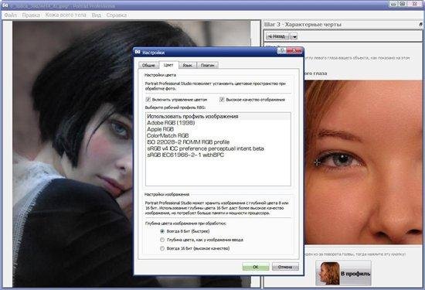Select ISO 22028-2 ROMM RGB profile
The width and height of the screenshot is (425, 290).
pos(218,142)
